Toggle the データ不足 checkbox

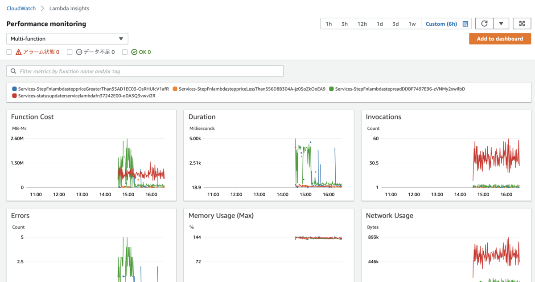[70, 52]
